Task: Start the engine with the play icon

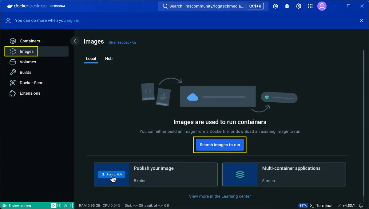Action: (x=54, y=205)
